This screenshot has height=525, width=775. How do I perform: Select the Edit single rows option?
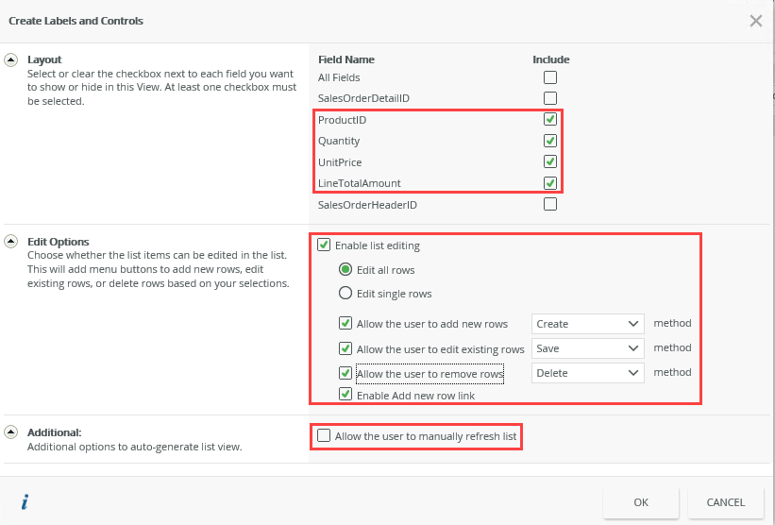345,294
